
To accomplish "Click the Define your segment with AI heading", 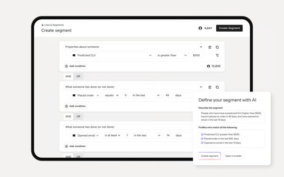I will tap(227, 100).
